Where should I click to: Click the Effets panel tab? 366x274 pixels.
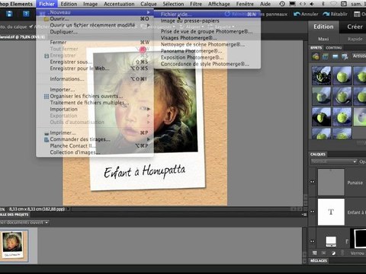[x=316, y=48]
